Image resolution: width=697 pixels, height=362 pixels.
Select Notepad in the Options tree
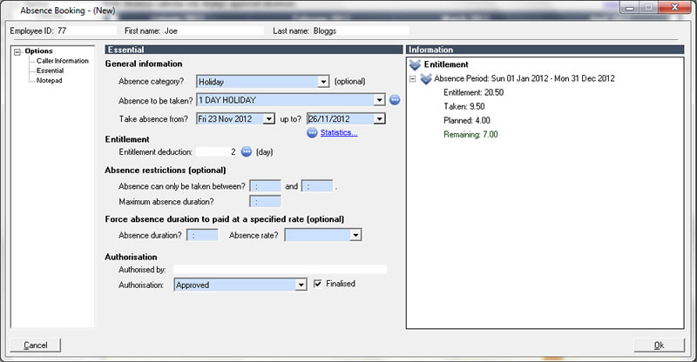point(50,80)
